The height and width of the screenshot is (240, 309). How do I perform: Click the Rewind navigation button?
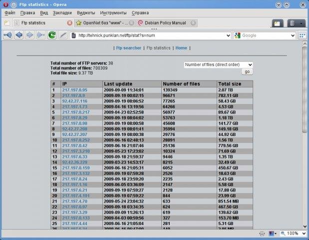pyautogui.click(x=7, y=35)
